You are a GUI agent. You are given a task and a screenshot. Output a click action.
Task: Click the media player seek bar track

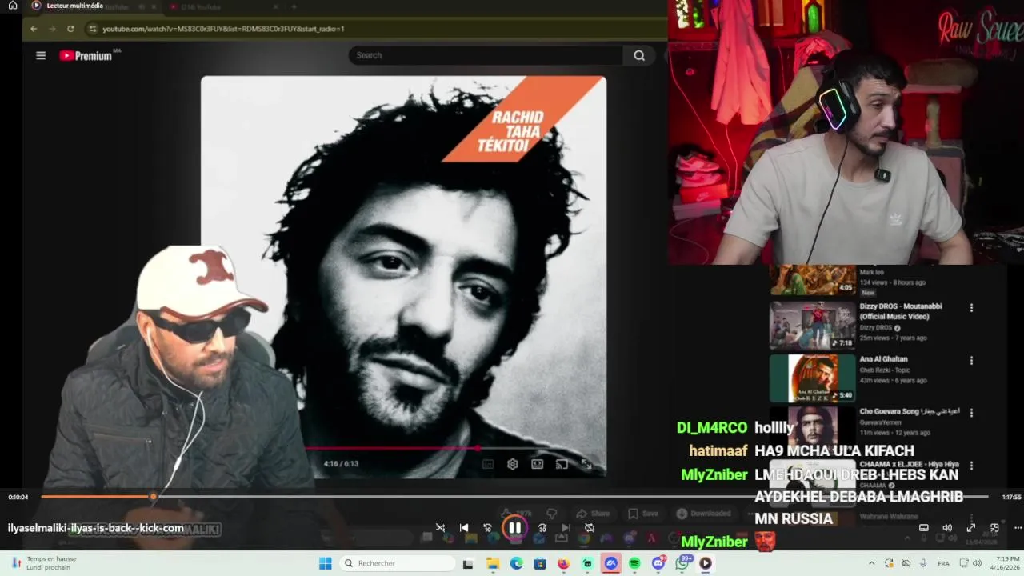514,497
